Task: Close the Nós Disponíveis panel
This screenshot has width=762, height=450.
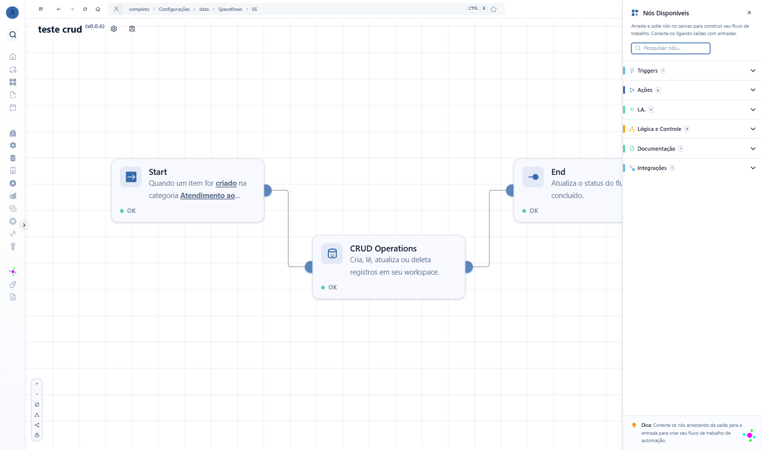Action: point(749,13)
